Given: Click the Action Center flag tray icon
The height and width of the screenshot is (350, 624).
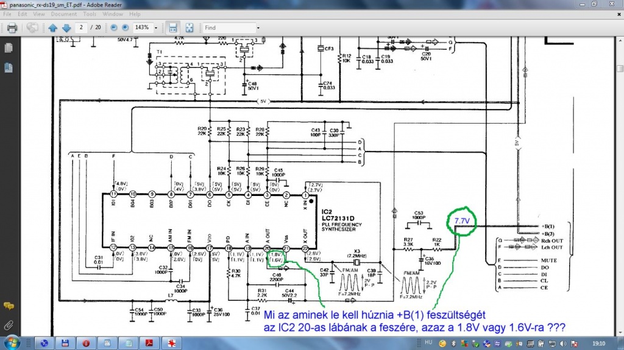Looking at the screenshot, I should coord(574,343).
